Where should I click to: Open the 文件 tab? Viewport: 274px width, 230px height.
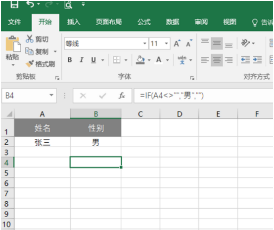[x=14, y=22]
